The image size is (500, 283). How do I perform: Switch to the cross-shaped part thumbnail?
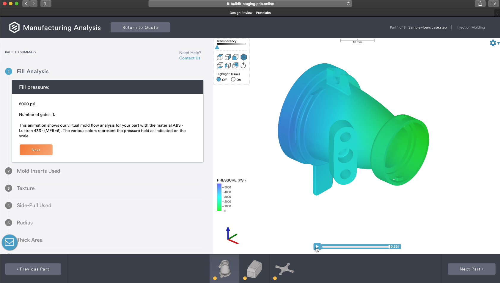click(284, 268)
